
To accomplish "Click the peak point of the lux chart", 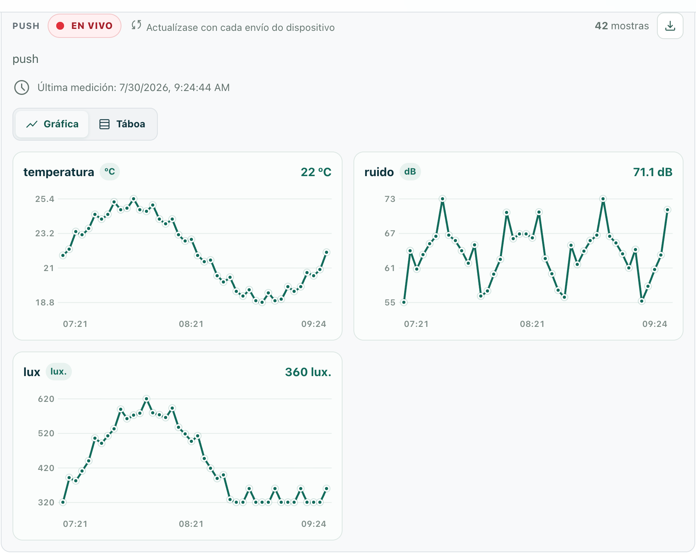I will click(x=146, y=399).
